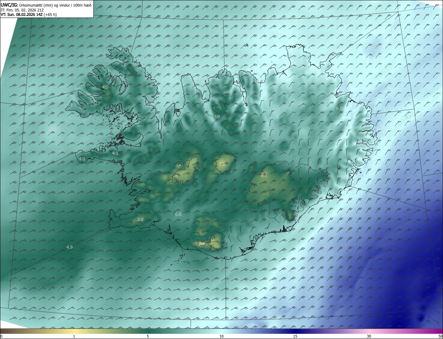Click the valid time 'VT: Sun. 08.02.2026 14Z'

point(22,15)
